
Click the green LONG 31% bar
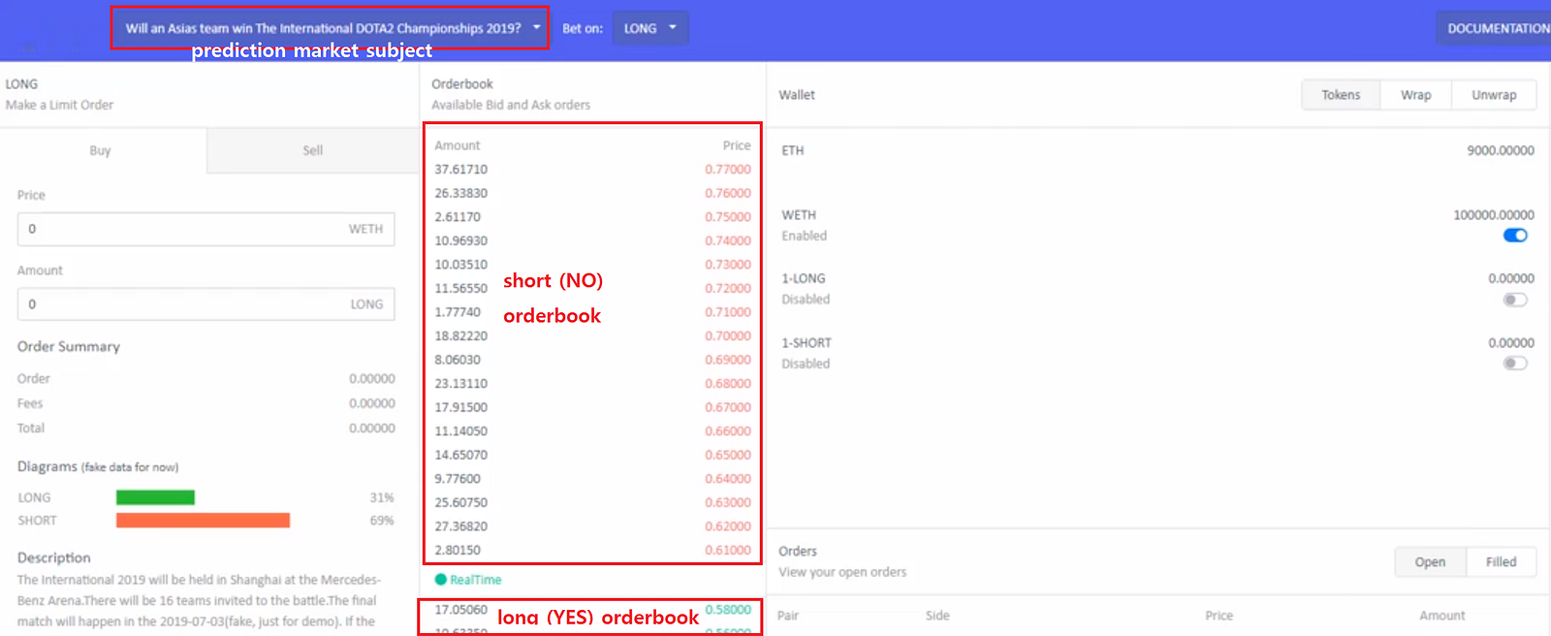155,497
